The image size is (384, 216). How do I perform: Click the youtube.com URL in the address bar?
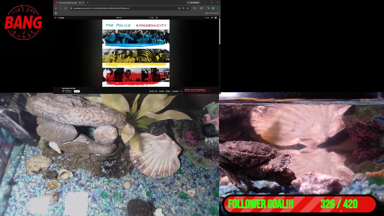pos(101,8)
